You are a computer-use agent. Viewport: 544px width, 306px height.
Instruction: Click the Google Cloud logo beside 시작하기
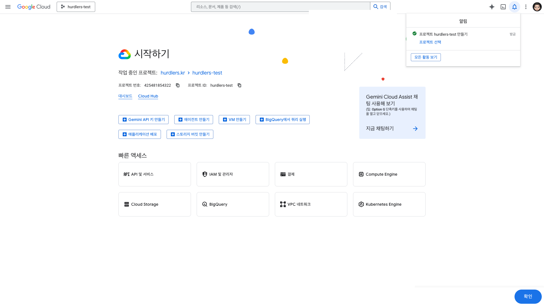125,54
